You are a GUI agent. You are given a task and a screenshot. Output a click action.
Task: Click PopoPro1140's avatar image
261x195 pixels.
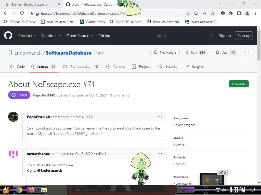pyautogui.click(x=13, y=117)
